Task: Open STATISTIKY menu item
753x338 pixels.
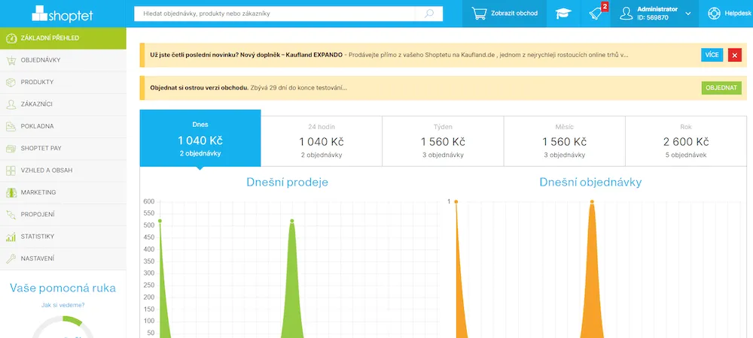Action: point(63,237)
